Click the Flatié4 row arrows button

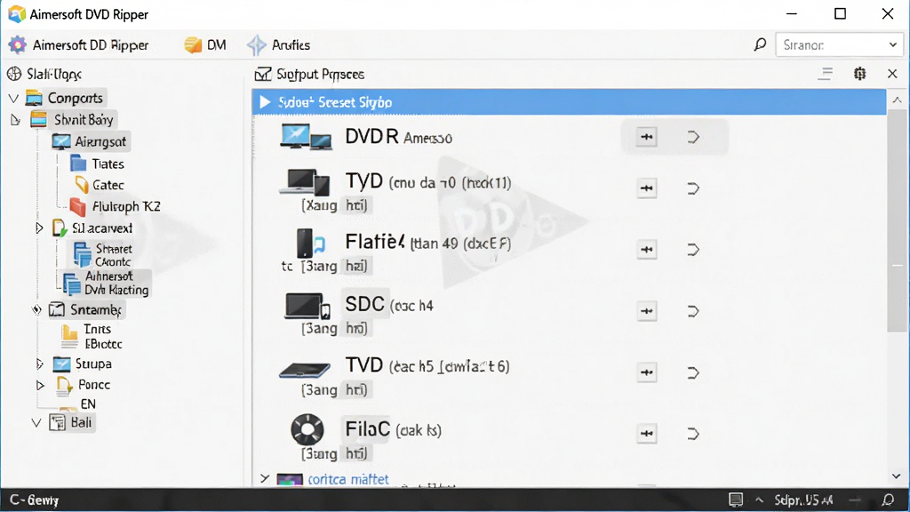(646, 250)
